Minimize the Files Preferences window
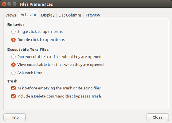The image size is (172, 123). pos(9,4)
